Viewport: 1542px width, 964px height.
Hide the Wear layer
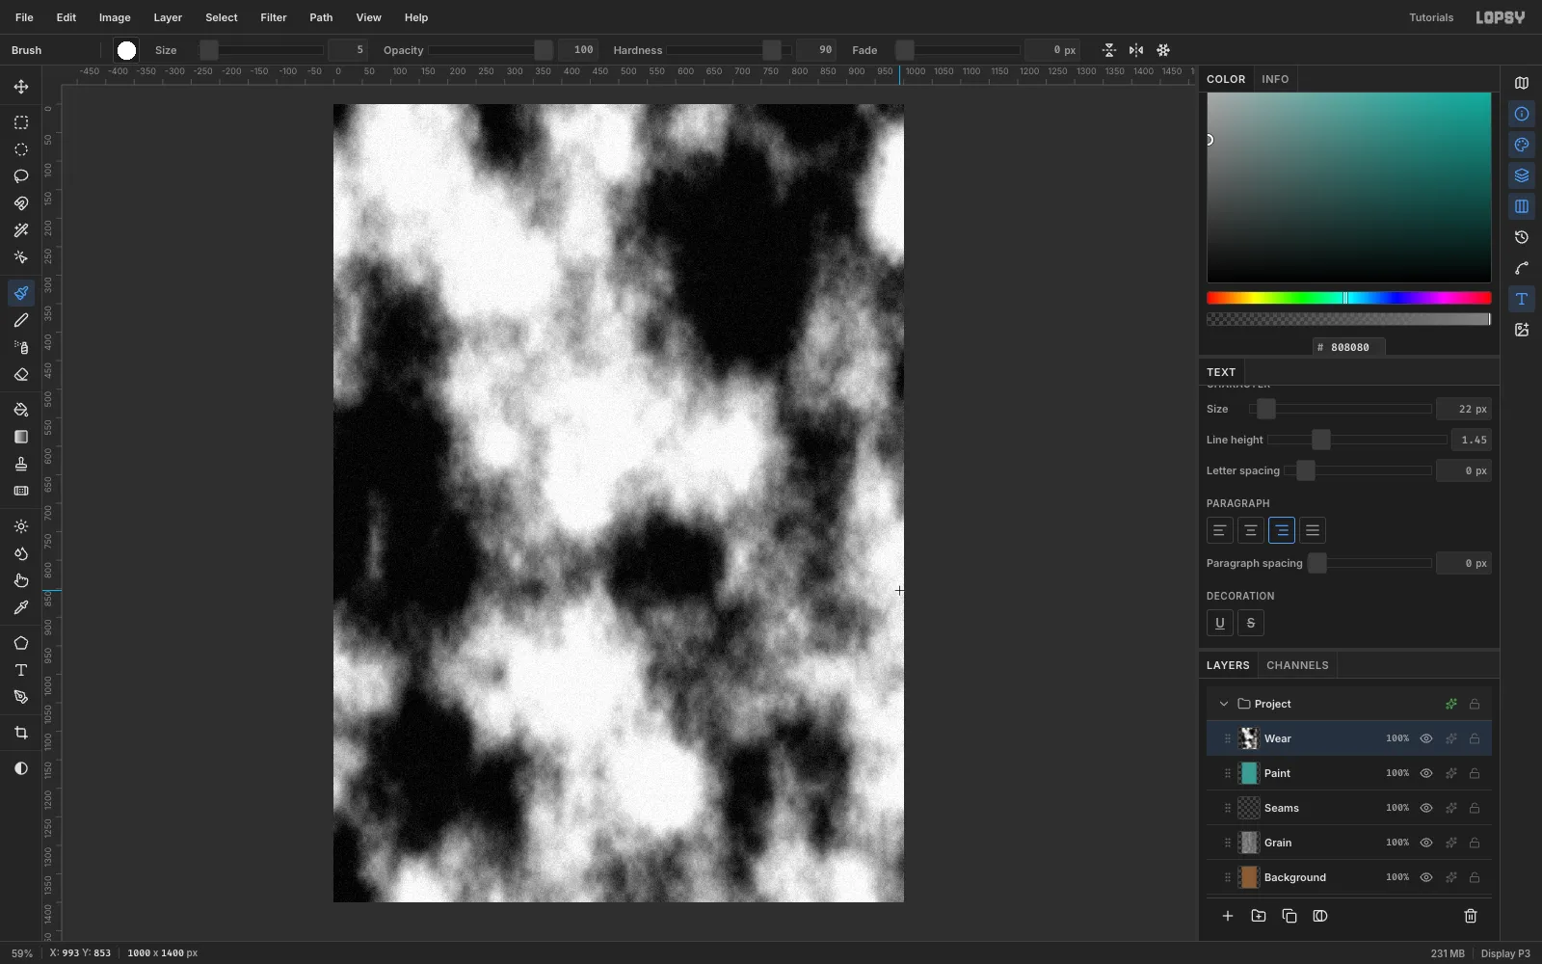[1426, 738]
